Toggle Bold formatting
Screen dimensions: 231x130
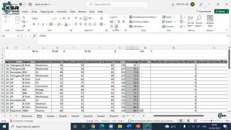tap(34, 24)
